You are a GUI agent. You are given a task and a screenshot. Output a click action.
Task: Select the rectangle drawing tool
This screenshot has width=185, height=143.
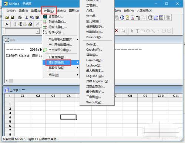(143, 31)
